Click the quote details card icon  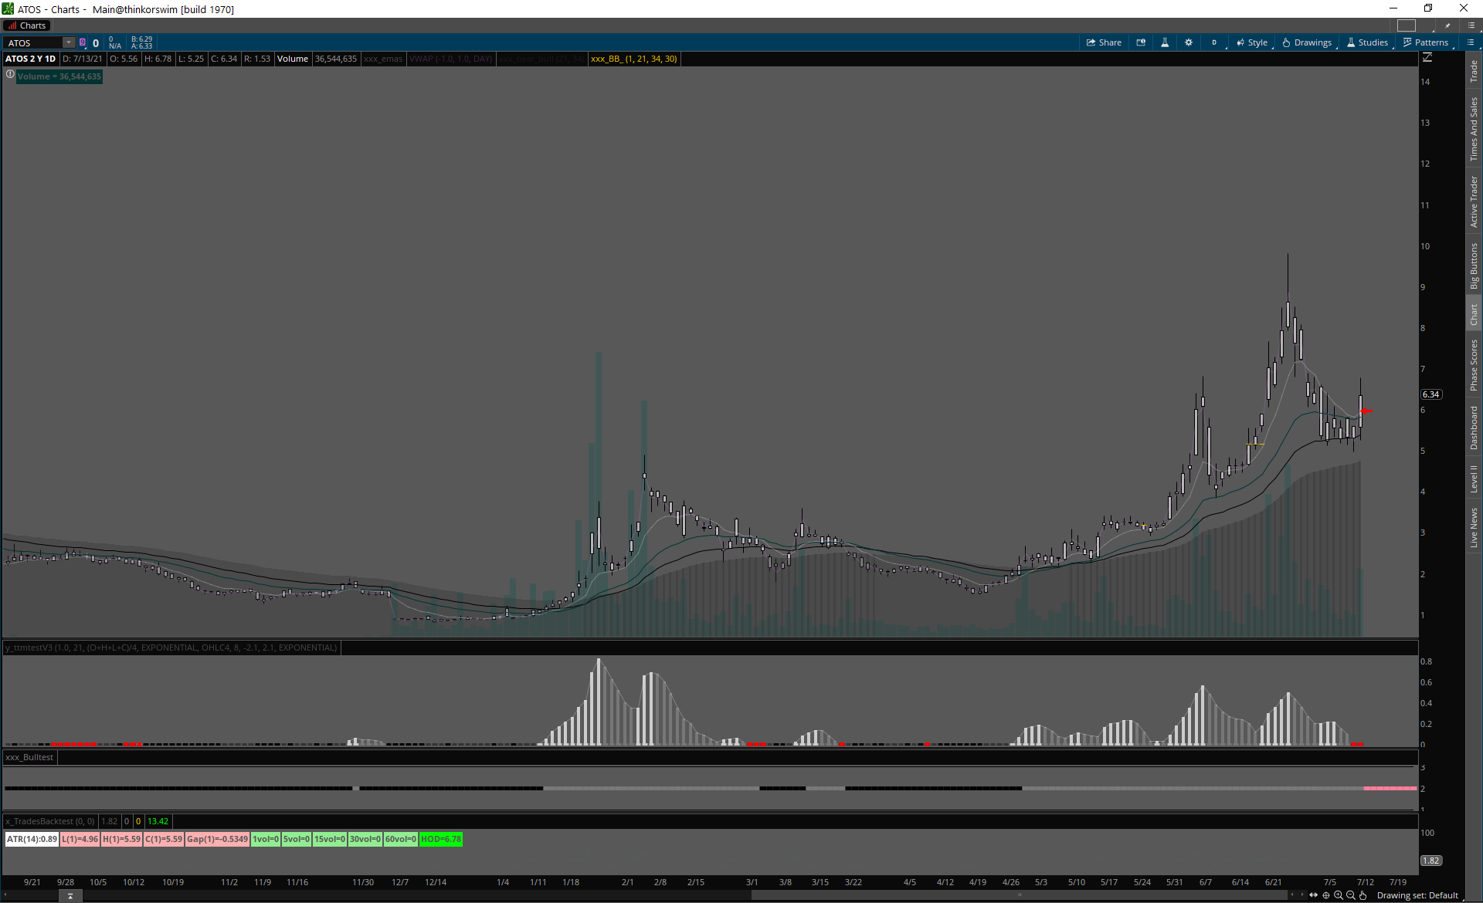1141,42
